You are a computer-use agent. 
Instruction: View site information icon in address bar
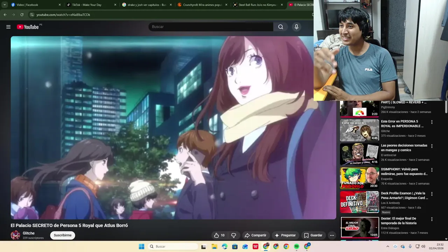pyautogui.click(x=32, y=15)
